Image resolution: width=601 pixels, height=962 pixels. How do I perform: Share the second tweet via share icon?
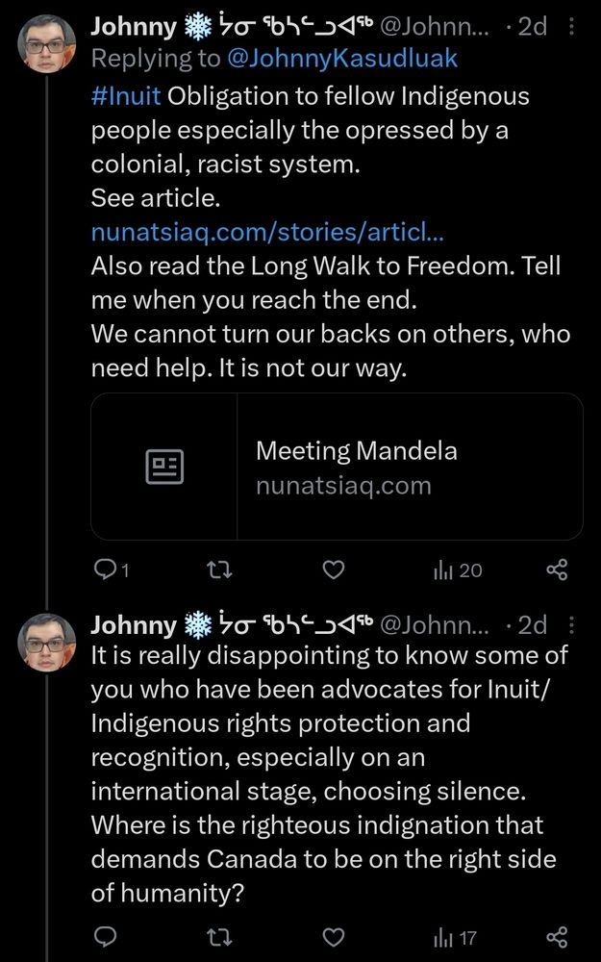pos(557,937)
